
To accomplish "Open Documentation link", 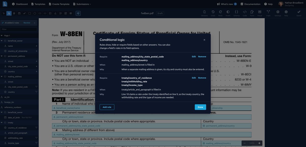I will point(250,4).
